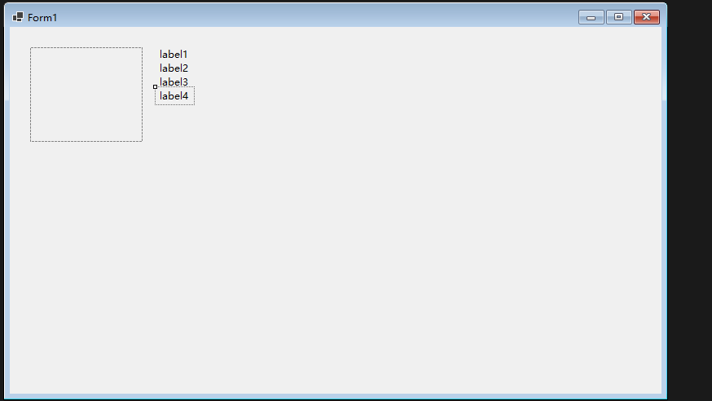Select the label2 control

(x=174, y=68)
